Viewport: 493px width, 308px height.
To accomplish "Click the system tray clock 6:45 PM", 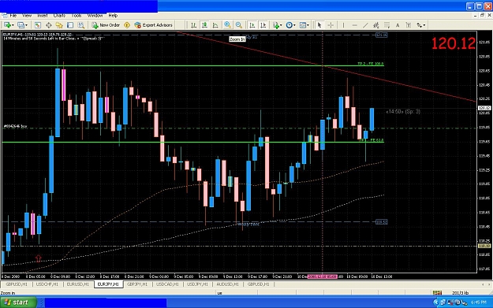I will [479, 302].
